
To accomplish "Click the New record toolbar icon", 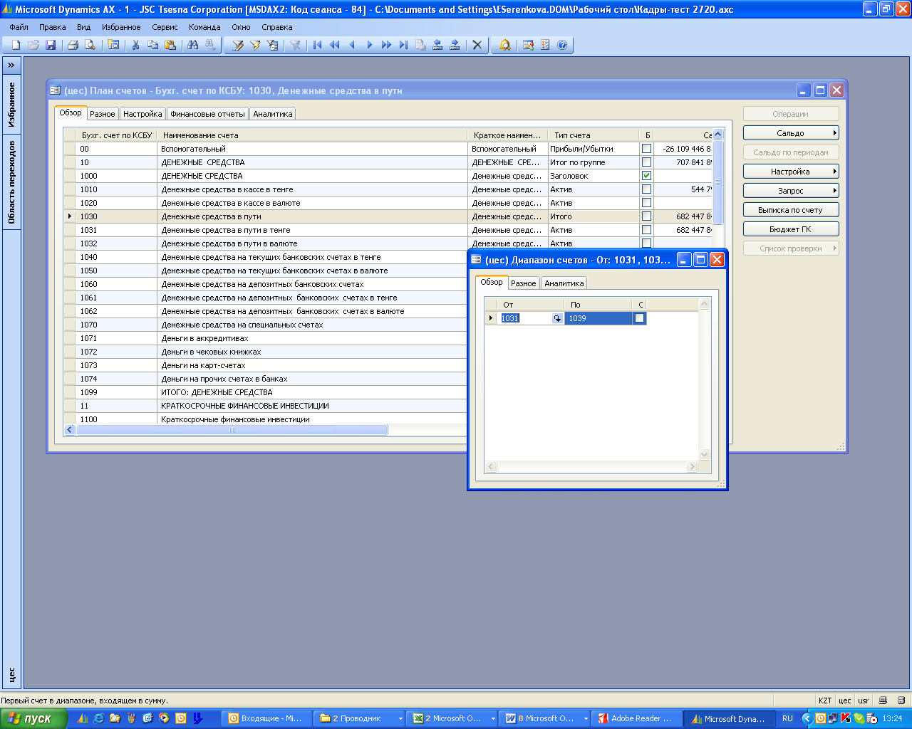I will coord(16,45).
